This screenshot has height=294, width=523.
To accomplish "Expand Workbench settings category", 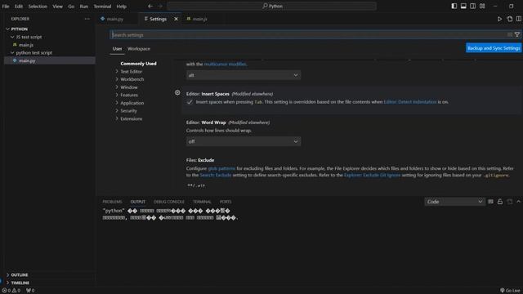I will (x=132, y=79).
